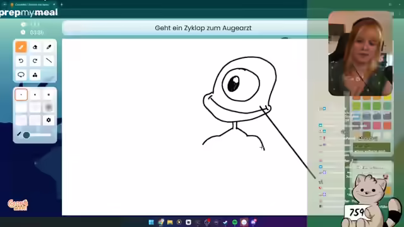Viewport: 404px width, 227px height.
Task: Choose the soft blurred brush preset
Action: click(x=49, y=107)
